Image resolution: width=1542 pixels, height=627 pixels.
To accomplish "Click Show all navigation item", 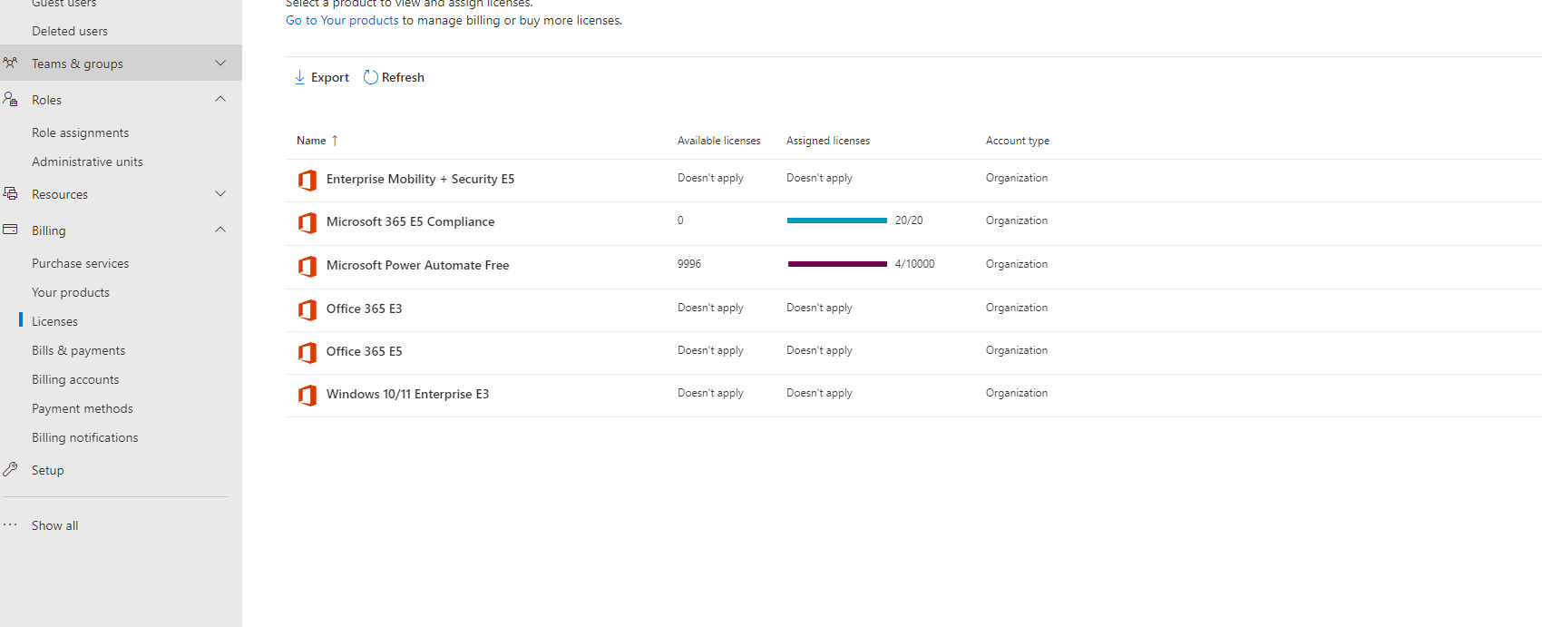I will 54,525.
